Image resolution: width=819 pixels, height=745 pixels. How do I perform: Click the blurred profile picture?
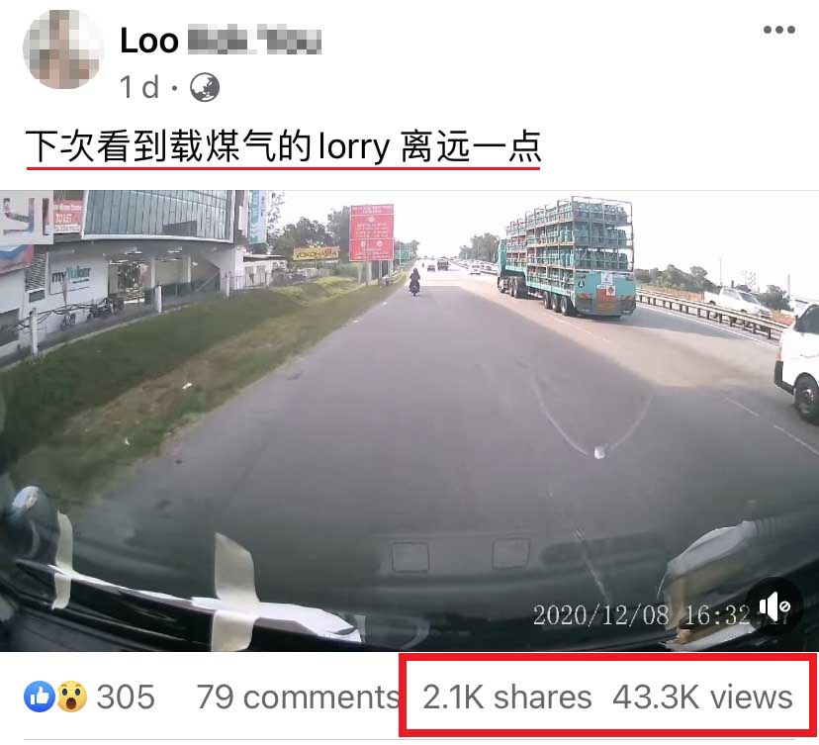coord(63,49)
